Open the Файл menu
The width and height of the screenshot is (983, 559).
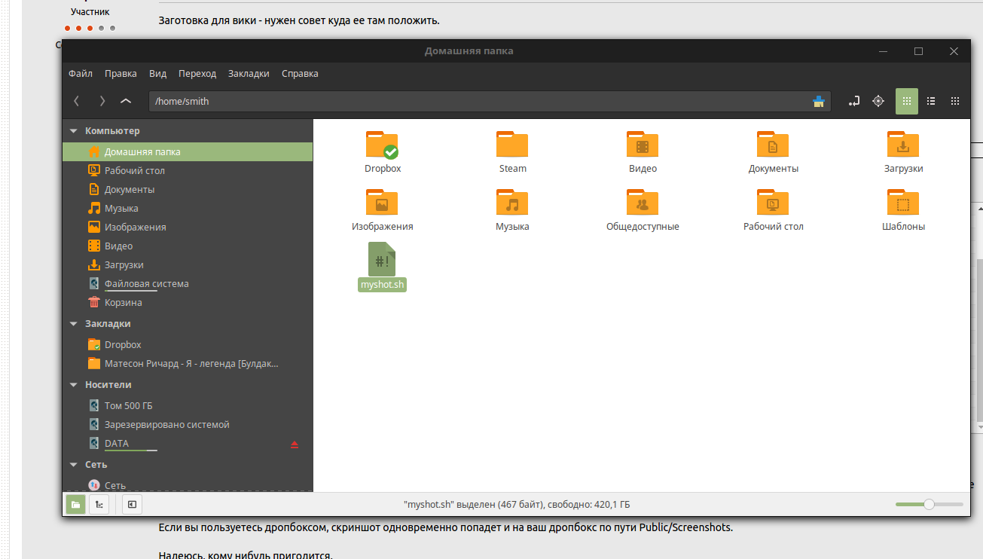coord(81,73)
